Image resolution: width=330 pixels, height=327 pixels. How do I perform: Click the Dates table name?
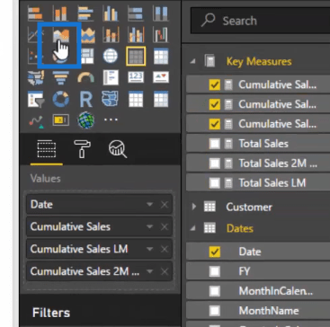(x=240, y=228)
